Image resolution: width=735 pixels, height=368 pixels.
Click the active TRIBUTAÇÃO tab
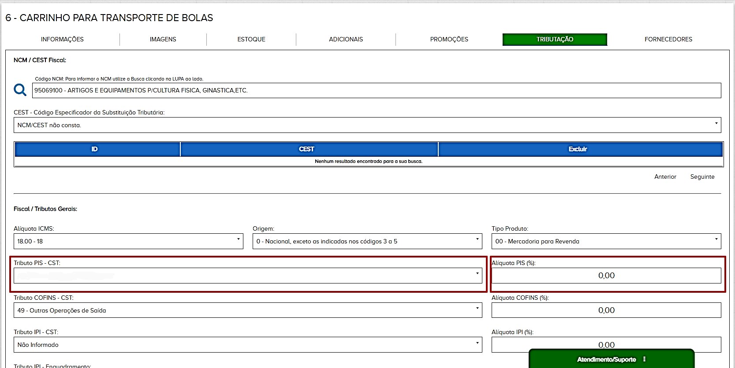coord(555,39)
